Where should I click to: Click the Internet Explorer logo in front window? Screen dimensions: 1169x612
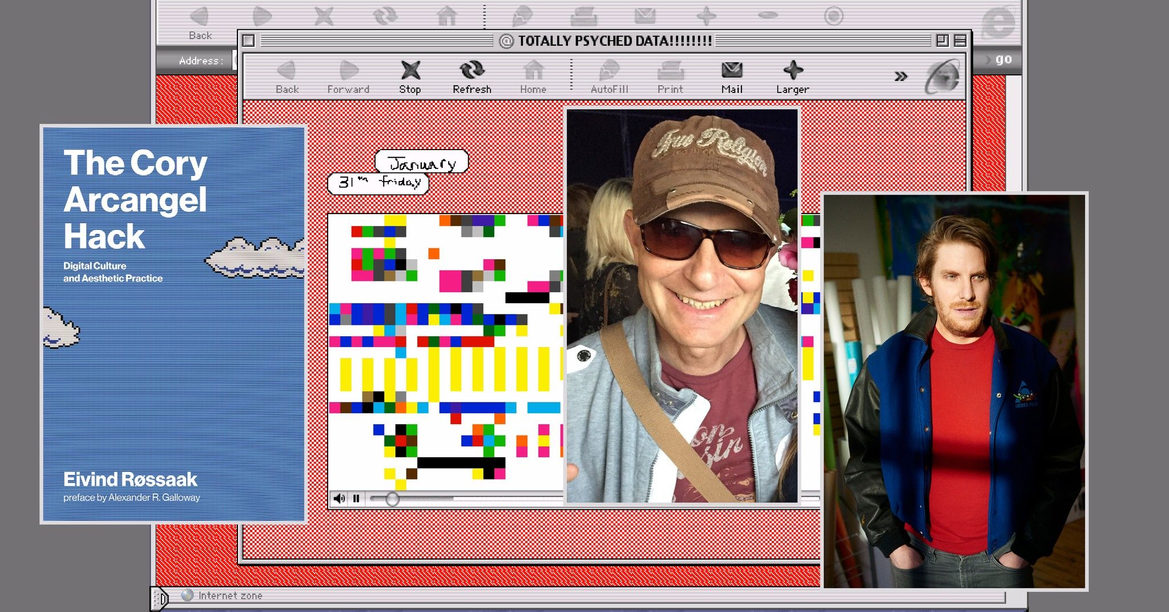(x=942, y=76)
